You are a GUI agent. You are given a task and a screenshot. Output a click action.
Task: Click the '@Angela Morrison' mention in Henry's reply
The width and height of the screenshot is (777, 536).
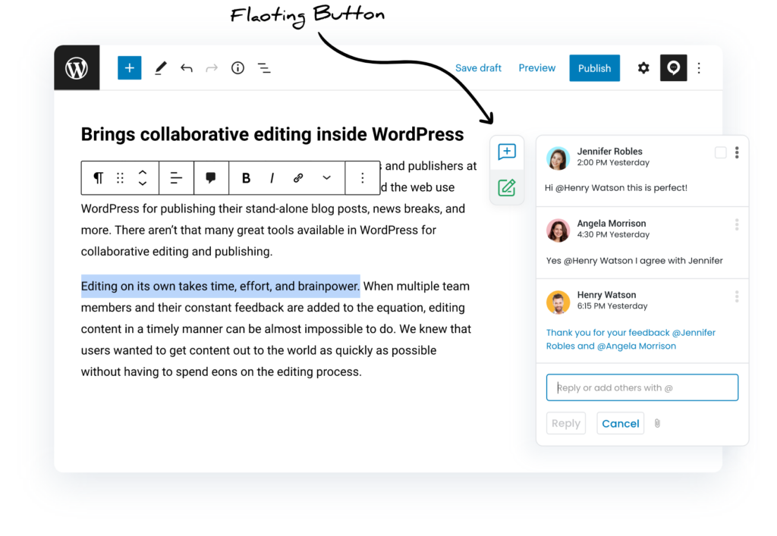(637, 346)
